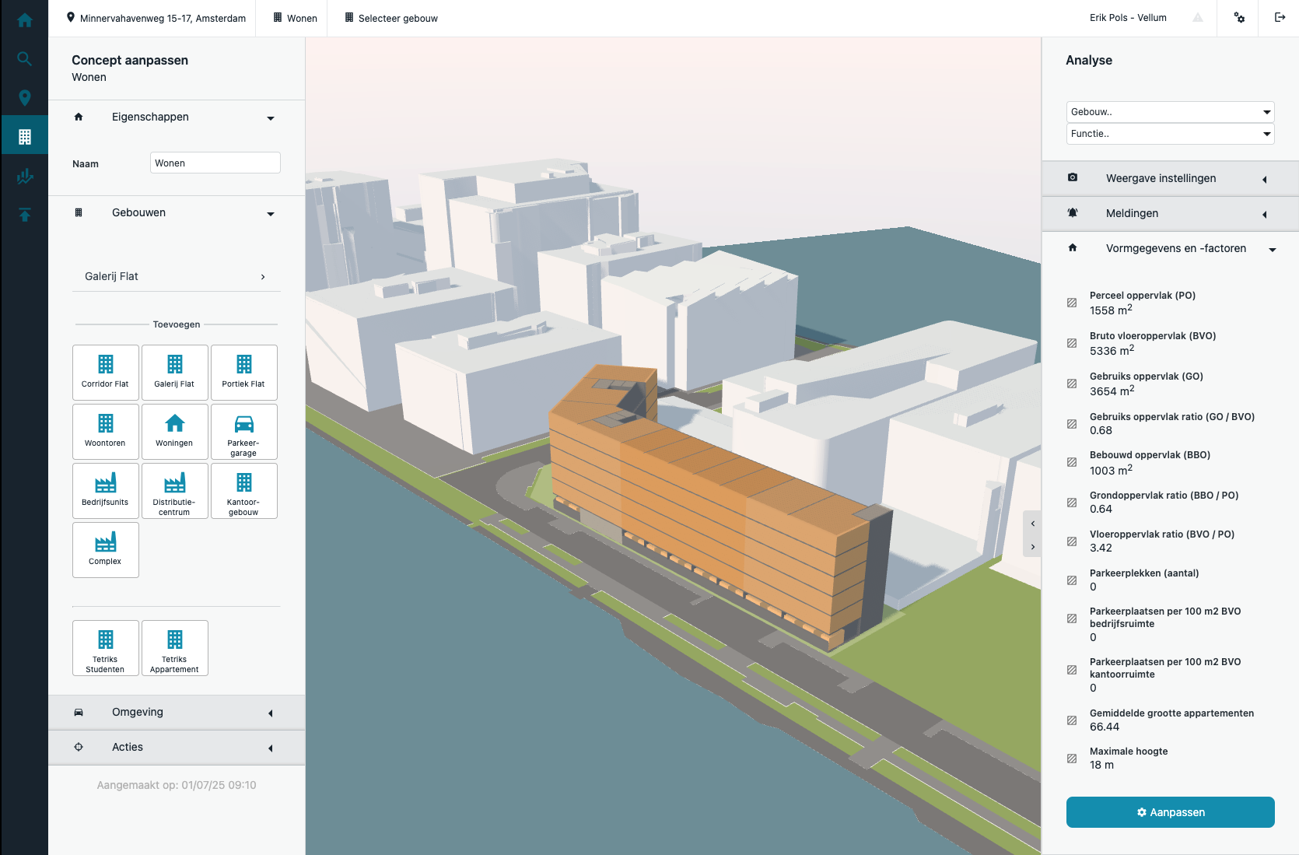Toggle the Maximale hoogte metric

tap(1072, 757)
